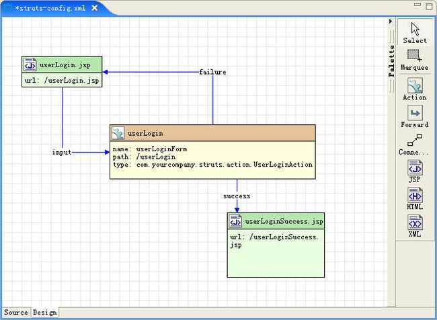Switch to the Design tab

tap(45, 313)
